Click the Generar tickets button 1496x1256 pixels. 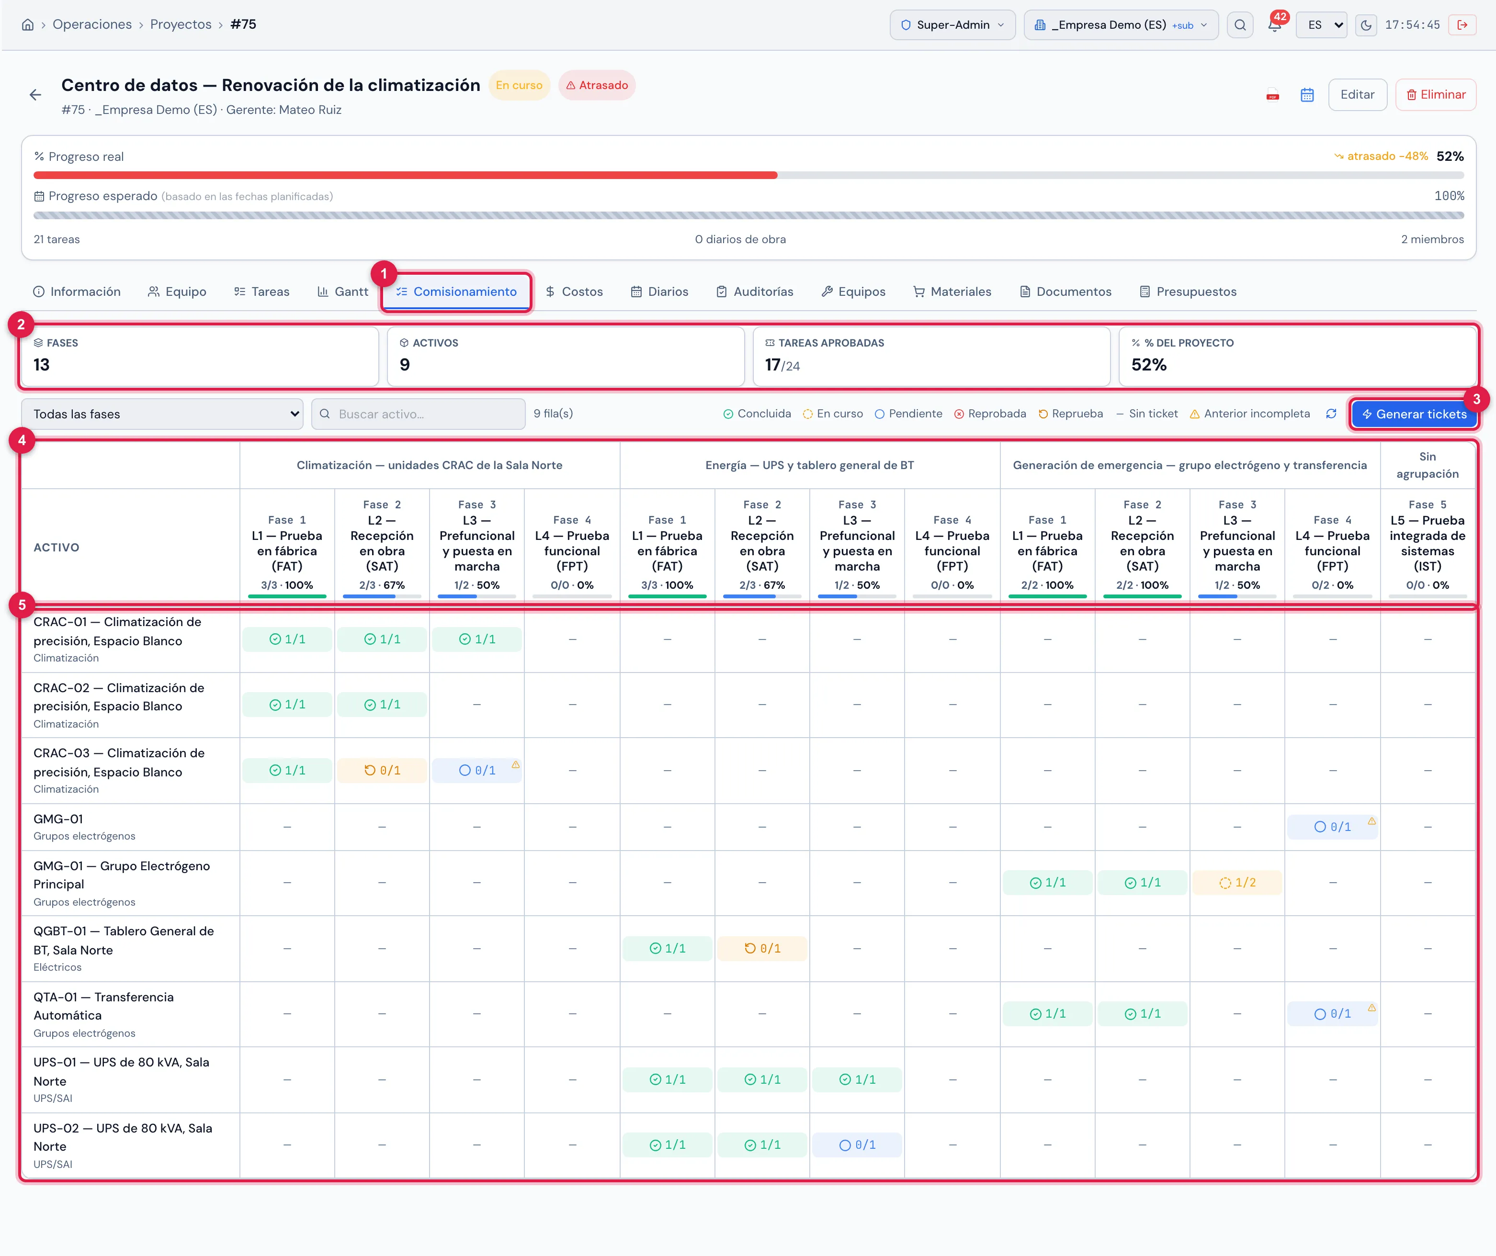coord(1414,414)
